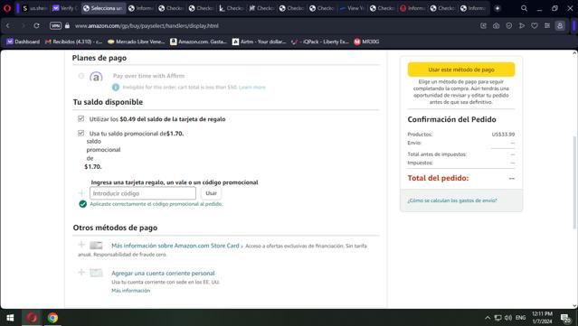Open the profile account icon in toolbar
Image resolution: width=578 pixels, height=326 pixels.
560,26
